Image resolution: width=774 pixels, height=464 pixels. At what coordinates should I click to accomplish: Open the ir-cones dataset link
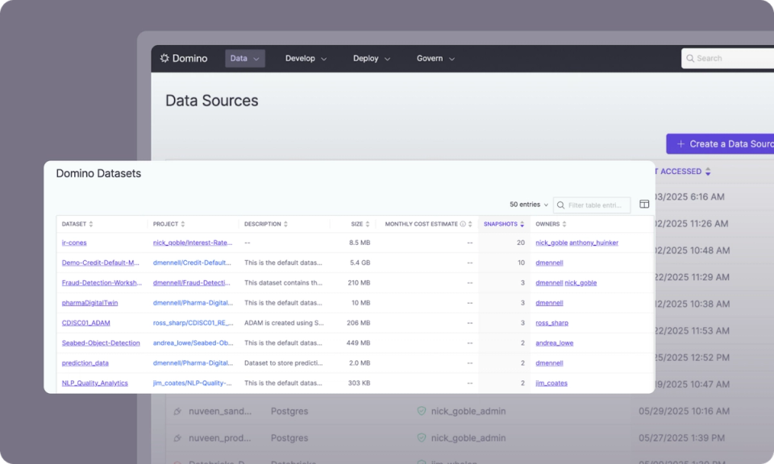[73, 242]
